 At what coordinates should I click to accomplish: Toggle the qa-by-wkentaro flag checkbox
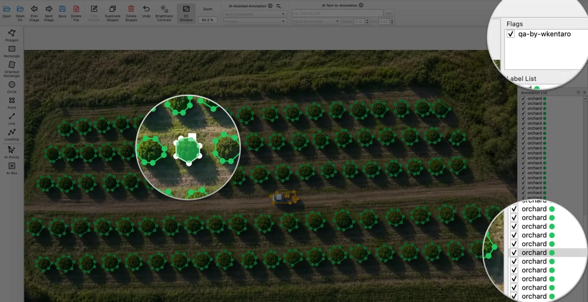511,34
